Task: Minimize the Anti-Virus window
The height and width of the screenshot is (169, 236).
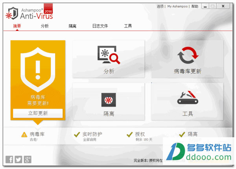Action: pos(205,6)
